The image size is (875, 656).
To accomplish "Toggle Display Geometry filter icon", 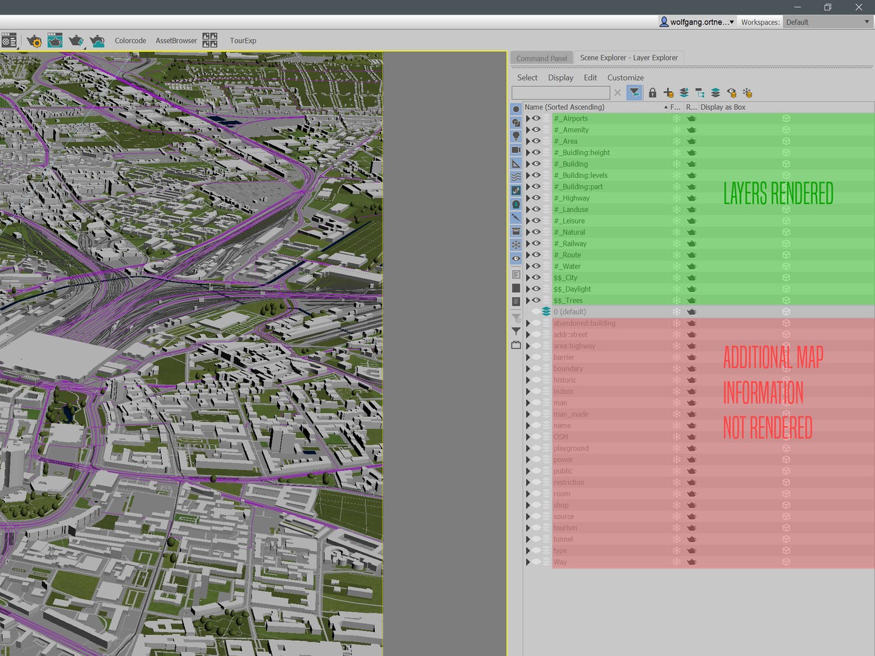I will (516, 109).
